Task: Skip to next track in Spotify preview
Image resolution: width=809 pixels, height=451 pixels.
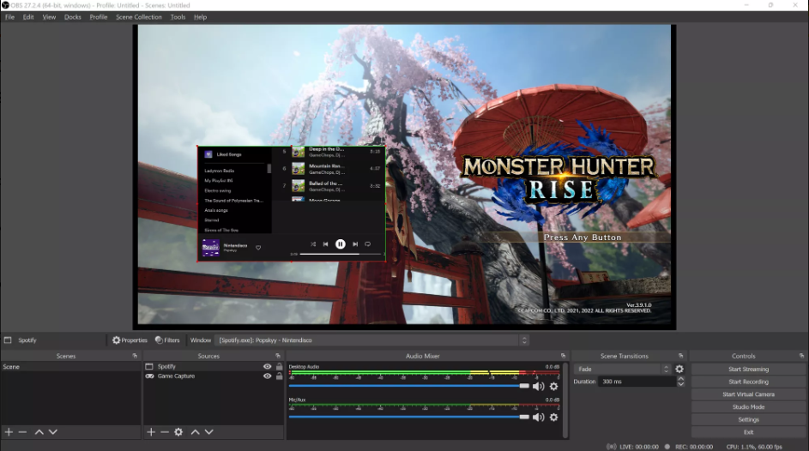Action: coord(355,244)
